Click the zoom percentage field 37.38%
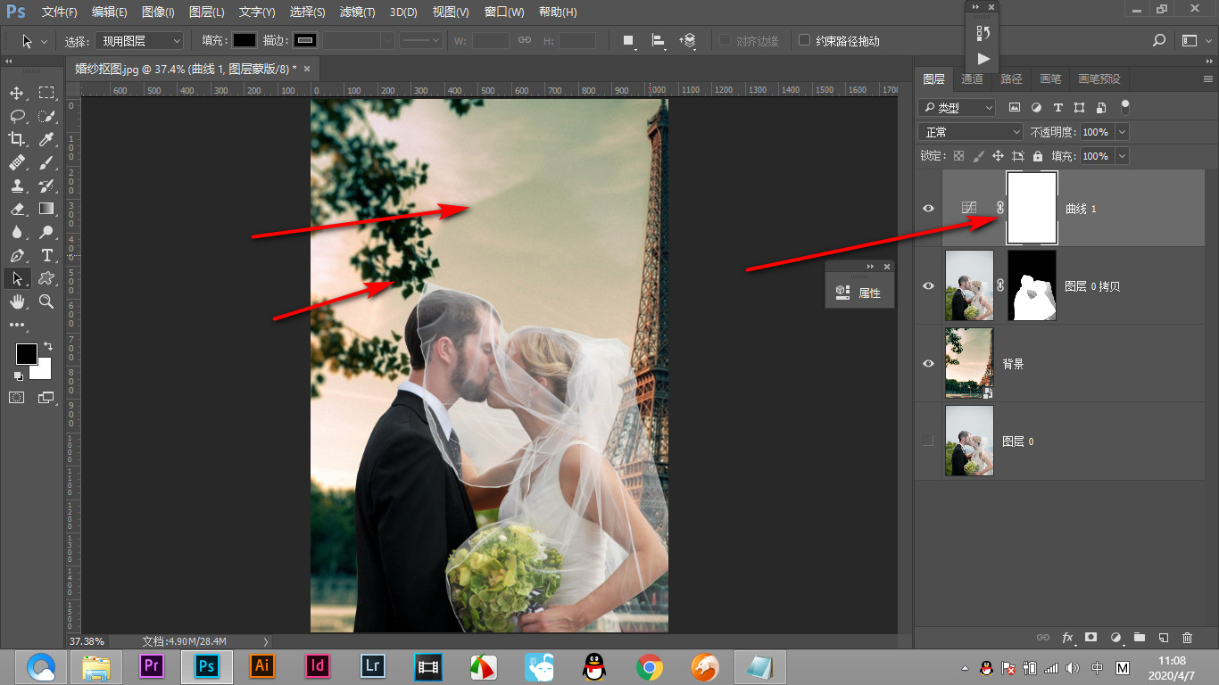The width and height of the screenshot is (1219, 685). (87, 641)
